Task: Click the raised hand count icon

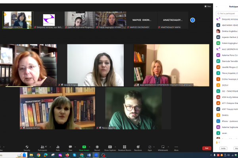Action: point(217,142)
